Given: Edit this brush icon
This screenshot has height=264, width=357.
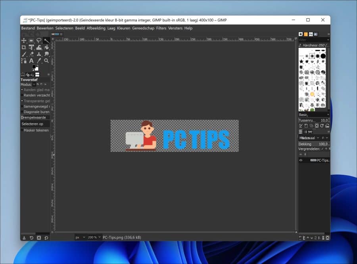Looking at the screenshot, I should pos(301,126).
